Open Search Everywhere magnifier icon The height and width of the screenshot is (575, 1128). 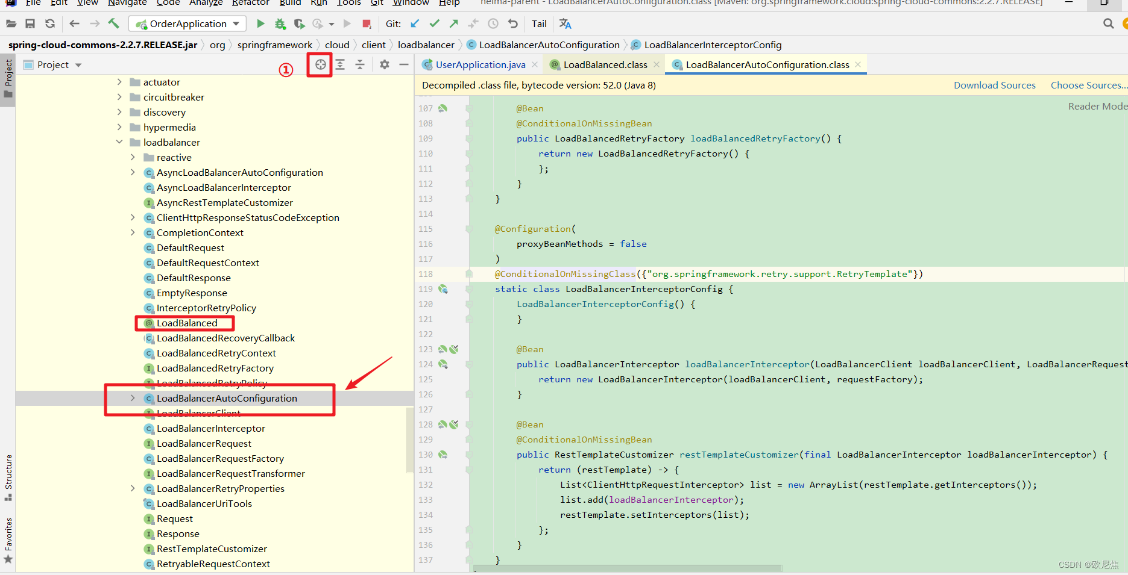pyautogui.click(x=1108, y=23)
